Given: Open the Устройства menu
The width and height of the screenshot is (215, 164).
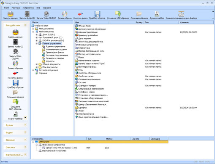Looking at the screenshot, I should coord(28,8).
